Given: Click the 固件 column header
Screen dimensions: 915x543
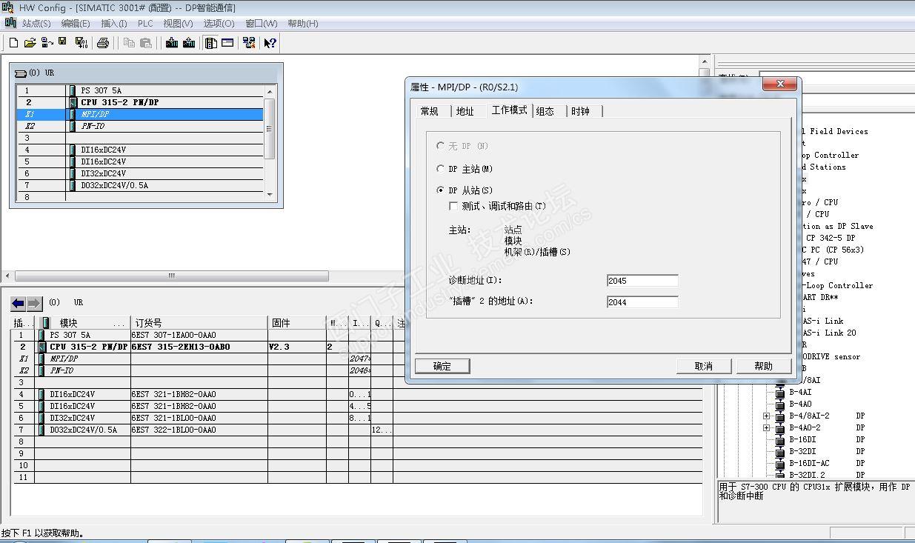Looking at the screenshot, I should click(x=296, y=323).
